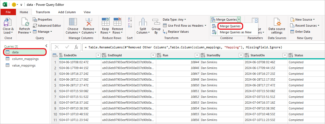
Task: Switch to the View tab
Action: 87,12
